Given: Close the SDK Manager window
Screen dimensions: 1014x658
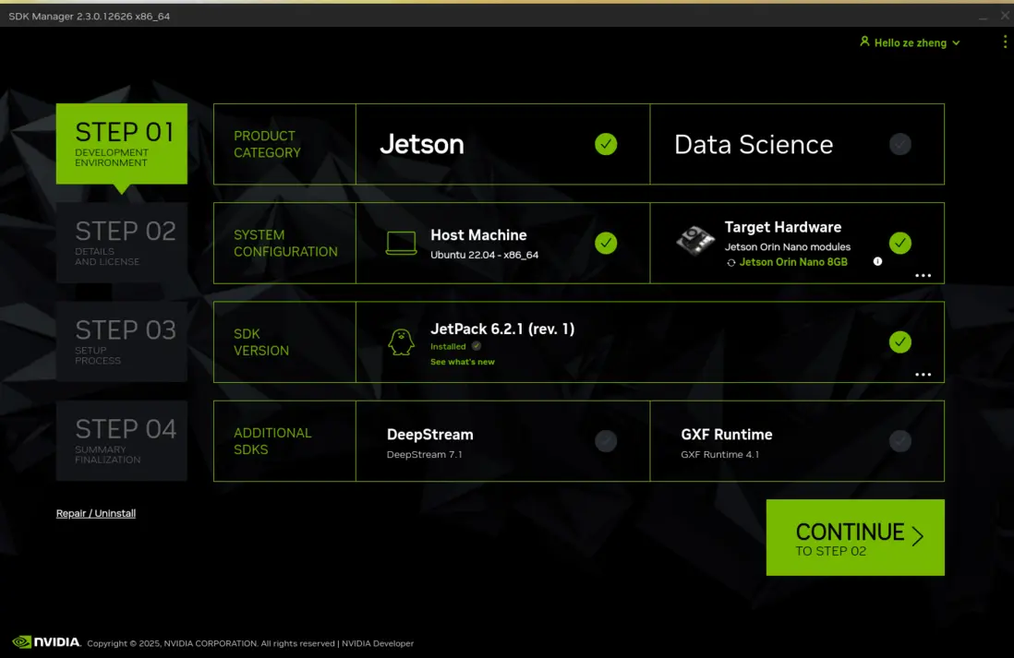Looking at the screenshot, I should click(x=1005, y=16).
